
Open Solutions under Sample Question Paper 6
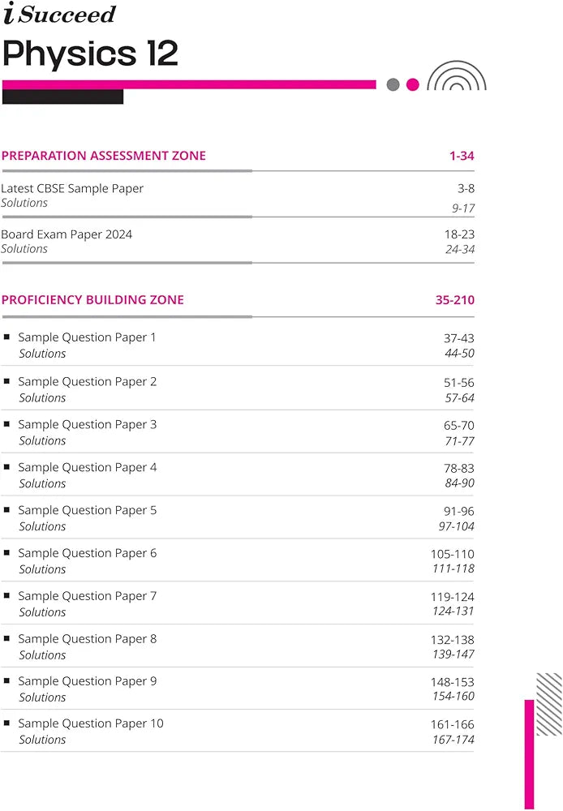(42, 569)
